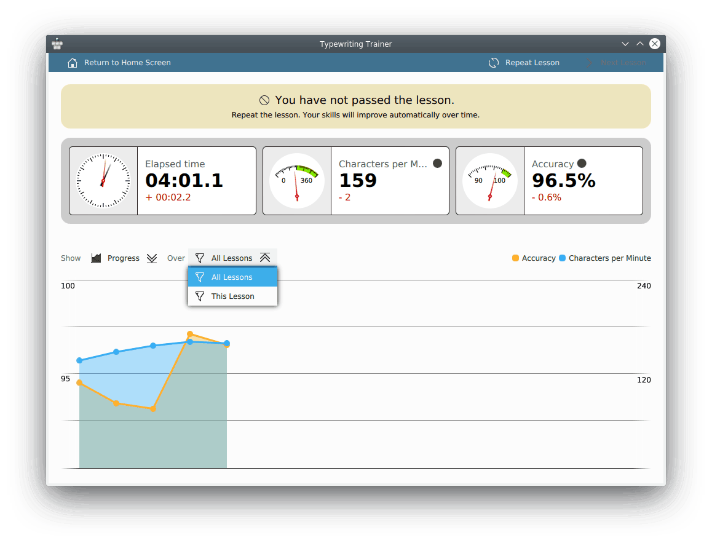
Task: Collapse the All Lessons filter dropdown
Action: [x=232, y=258]
